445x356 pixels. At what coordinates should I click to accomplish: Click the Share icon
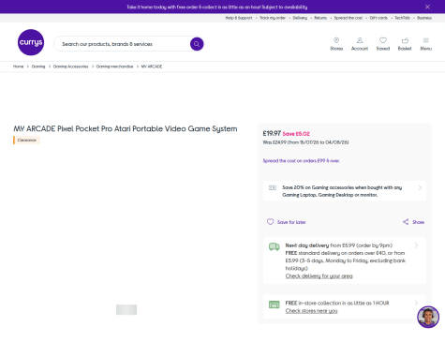(406, 222)
